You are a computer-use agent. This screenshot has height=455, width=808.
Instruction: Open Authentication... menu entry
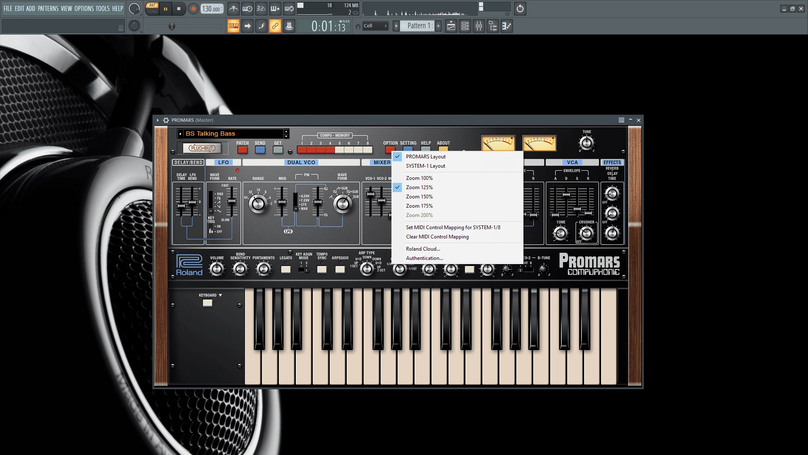tap(457, 258)
